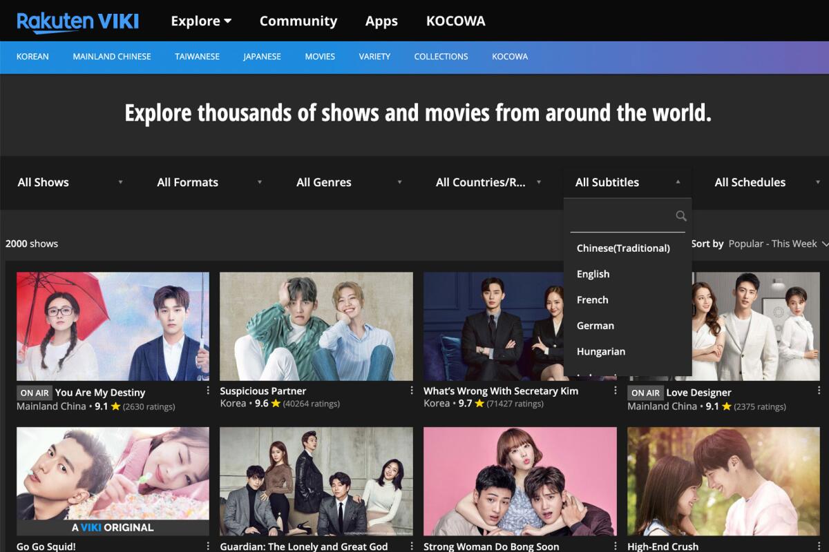
Task: Open Go Go Squid! thumbnail
Action: pyautogui.click(x=113, y=482)
